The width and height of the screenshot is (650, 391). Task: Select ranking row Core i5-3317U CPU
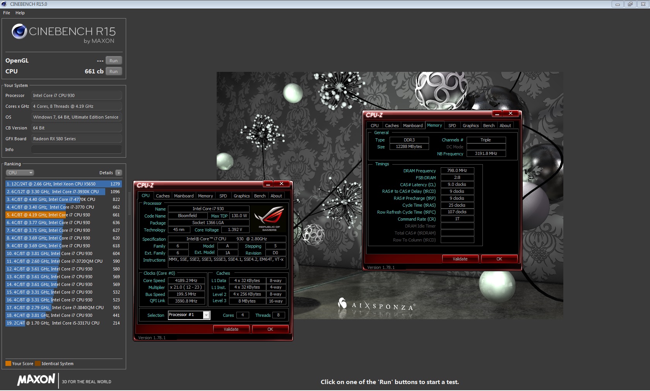(63, 323)
